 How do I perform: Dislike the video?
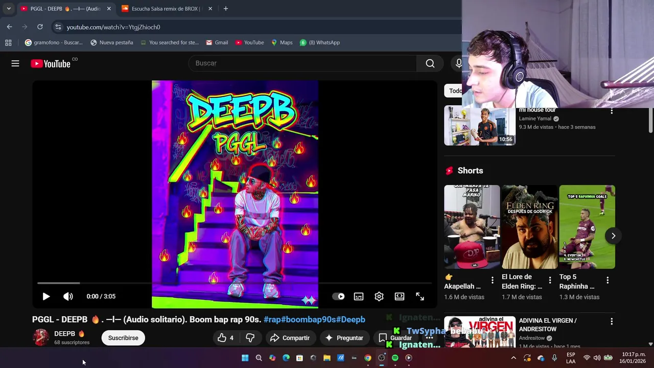[x=250, y=338]
